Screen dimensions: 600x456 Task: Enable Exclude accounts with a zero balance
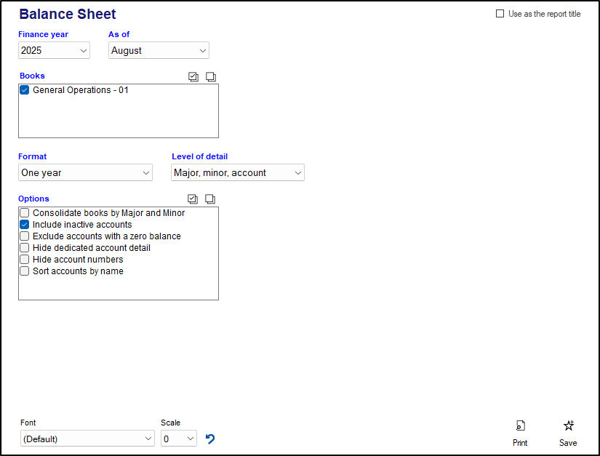pos(25,236)
